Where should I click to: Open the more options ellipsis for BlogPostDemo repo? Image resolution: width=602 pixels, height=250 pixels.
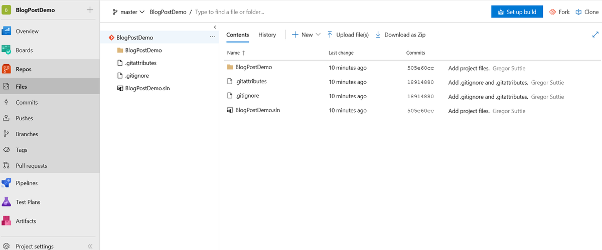pos(212,37)
